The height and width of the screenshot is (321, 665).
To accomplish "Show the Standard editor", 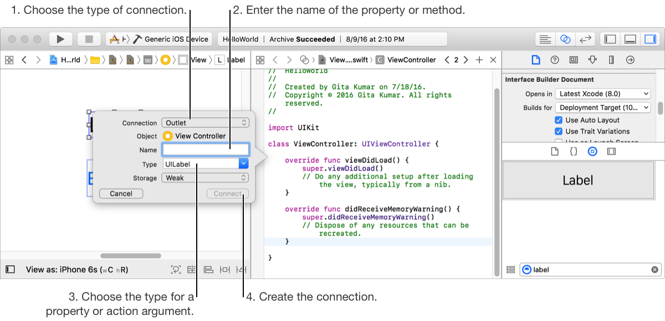I will click(545, 39).
